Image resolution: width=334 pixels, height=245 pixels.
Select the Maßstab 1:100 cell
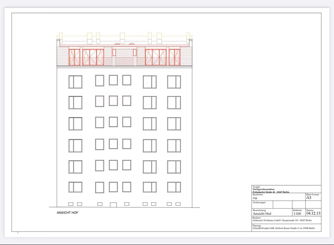coord(297,214)
